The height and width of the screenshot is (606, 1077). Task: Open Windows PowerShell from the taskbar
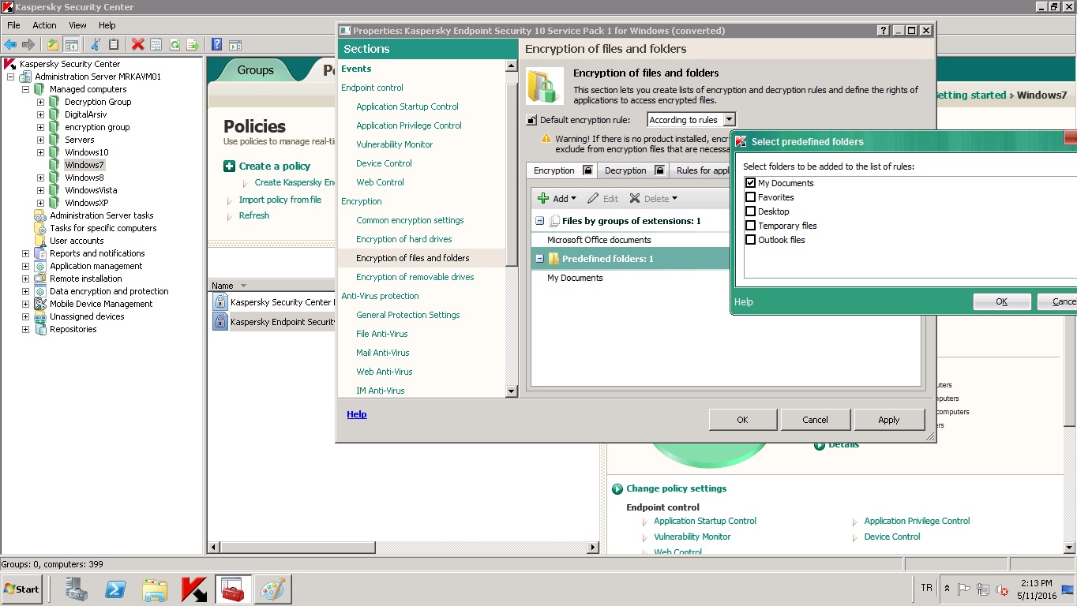[x=118, y=589]
